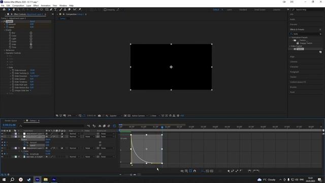
Task: Uncheck the Slide checkbox under Enable
Action: click(x=31, y=44)
